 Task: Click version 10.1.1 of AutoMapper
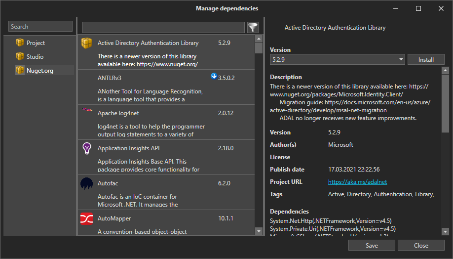pos(226,218)
